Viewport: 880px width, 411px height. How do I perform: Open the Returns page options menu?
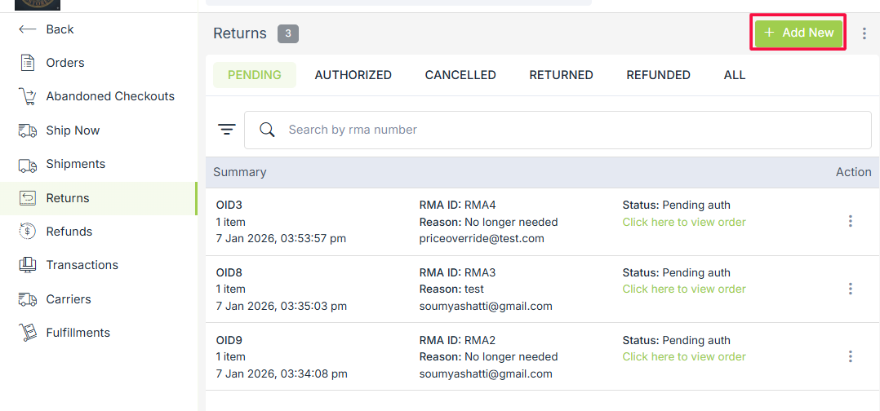864,33
